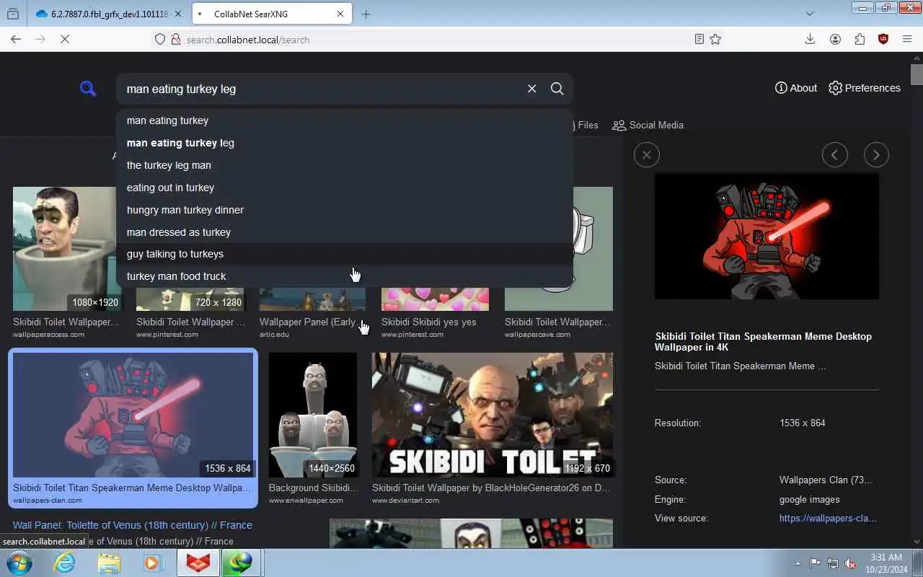Click the page vertical scrollbar thumb

click(917, 74)
